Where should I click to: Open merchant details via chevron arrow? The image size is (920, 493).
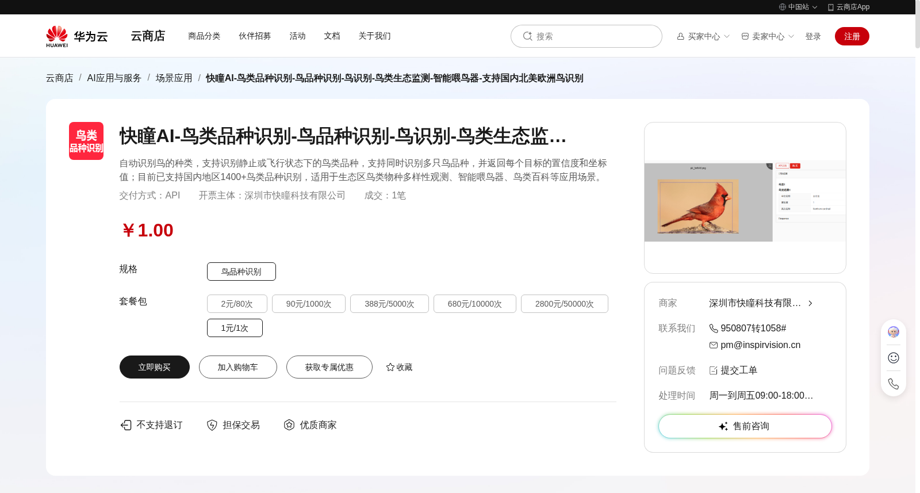[810, 303]
